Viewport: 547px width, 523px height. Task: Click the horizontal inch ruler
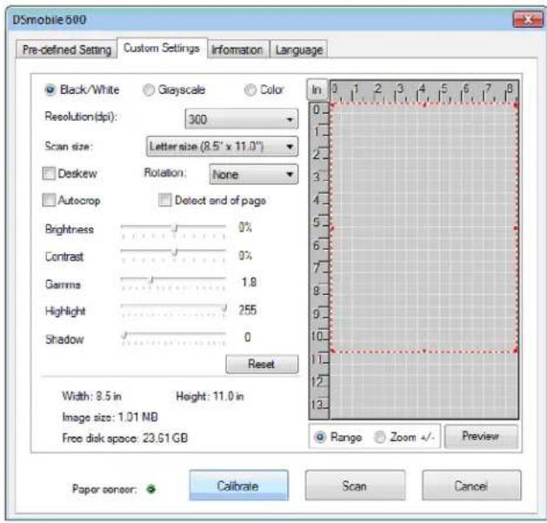(424, 92)
